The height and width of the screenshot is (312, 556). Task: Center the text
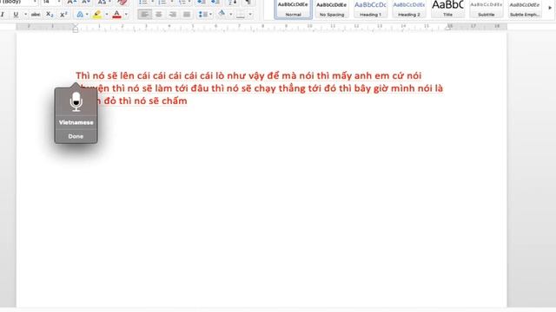158,15
